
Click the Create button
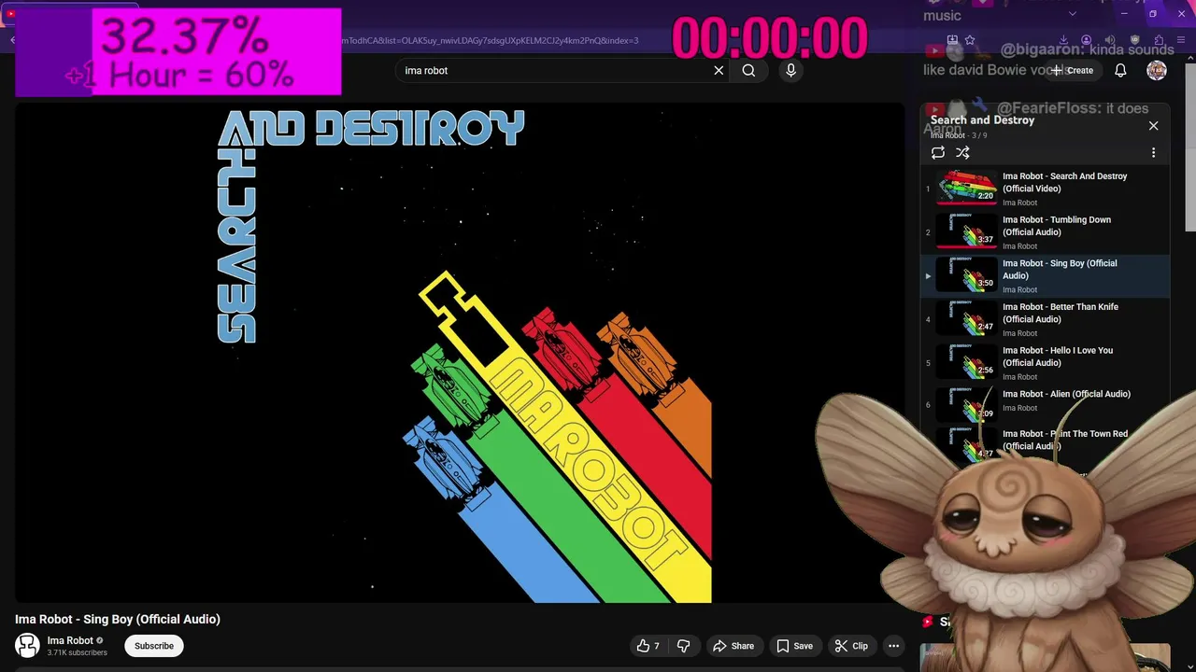click(x=1072, y=70)
